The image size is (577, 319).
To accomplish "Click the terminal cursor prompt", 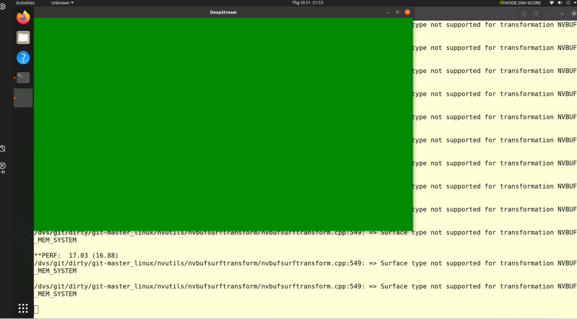I will pyautogui.click(x=36, y=309).
